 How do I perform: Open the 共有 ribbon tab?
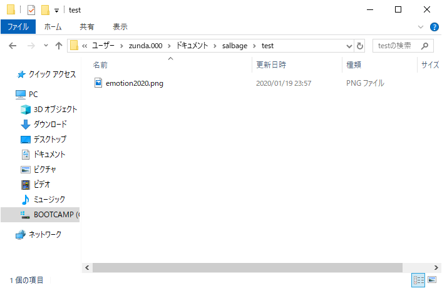[87, 27]
